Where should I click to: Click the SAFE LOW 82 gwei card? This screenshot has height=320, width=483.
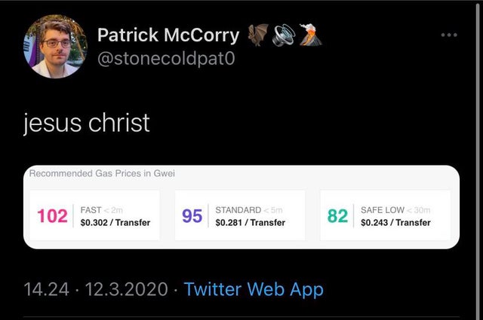pos(386,215)
